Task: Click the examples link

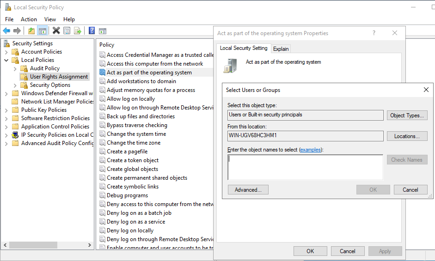Action: click(310, 150)
